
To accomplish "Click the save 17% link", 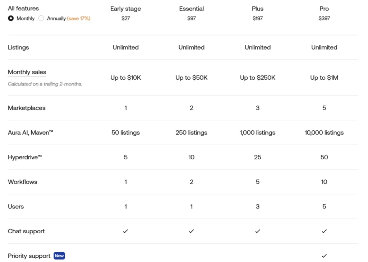I will click(x=79, y=18).
